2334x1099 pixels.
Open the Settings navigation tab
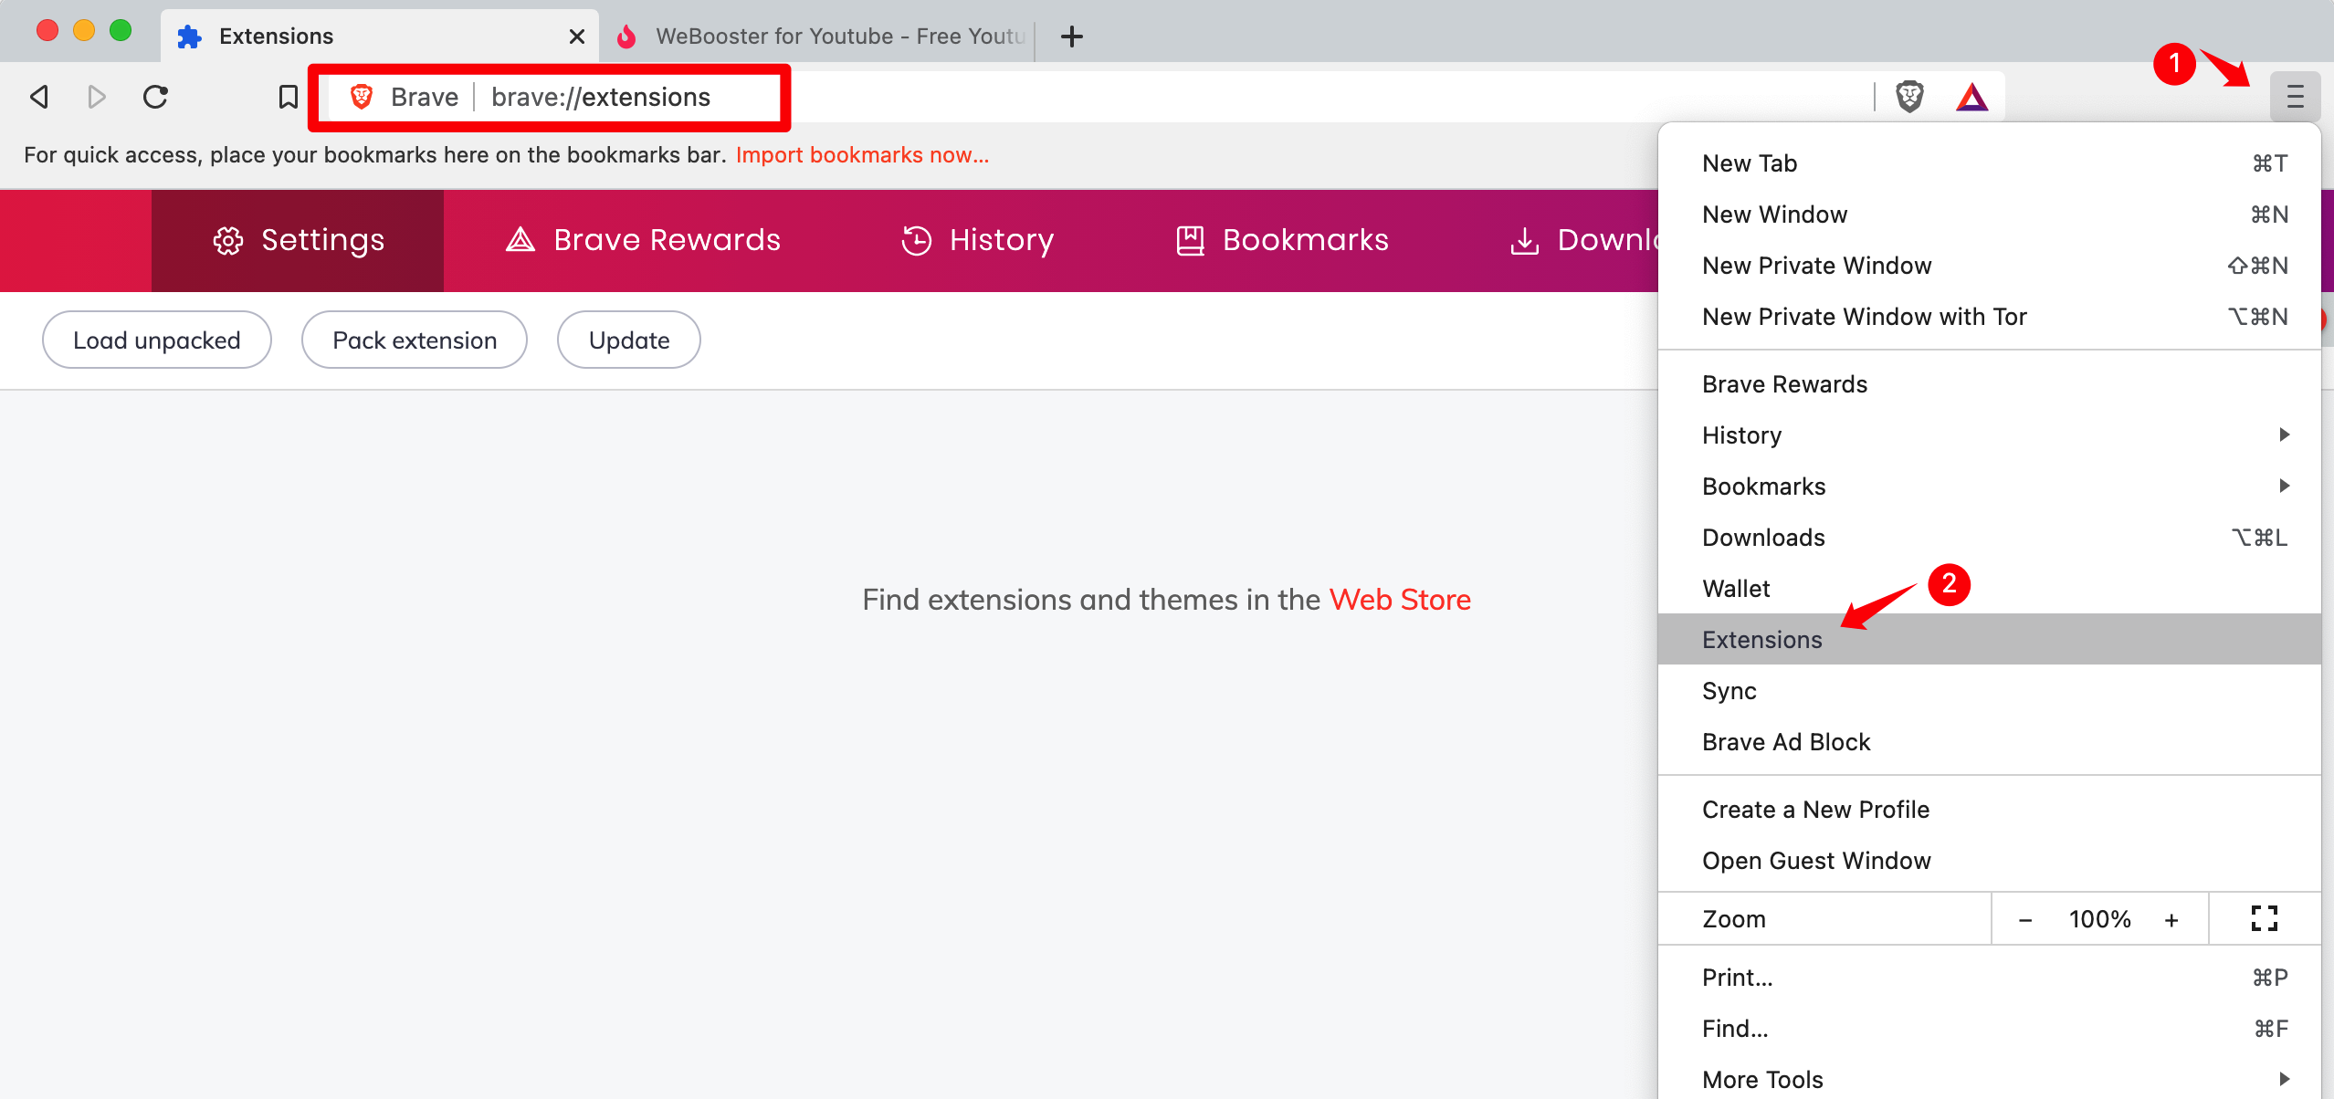(x=298, y=241)
